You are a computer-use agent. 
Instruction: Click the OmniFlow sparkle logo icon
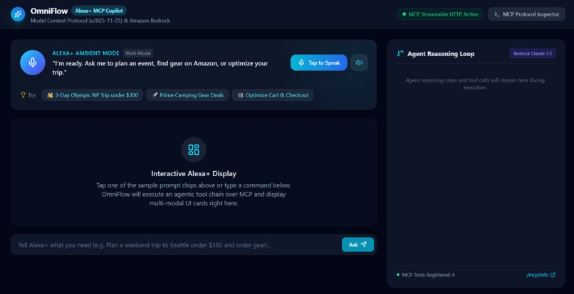click(x=18, y=14)
